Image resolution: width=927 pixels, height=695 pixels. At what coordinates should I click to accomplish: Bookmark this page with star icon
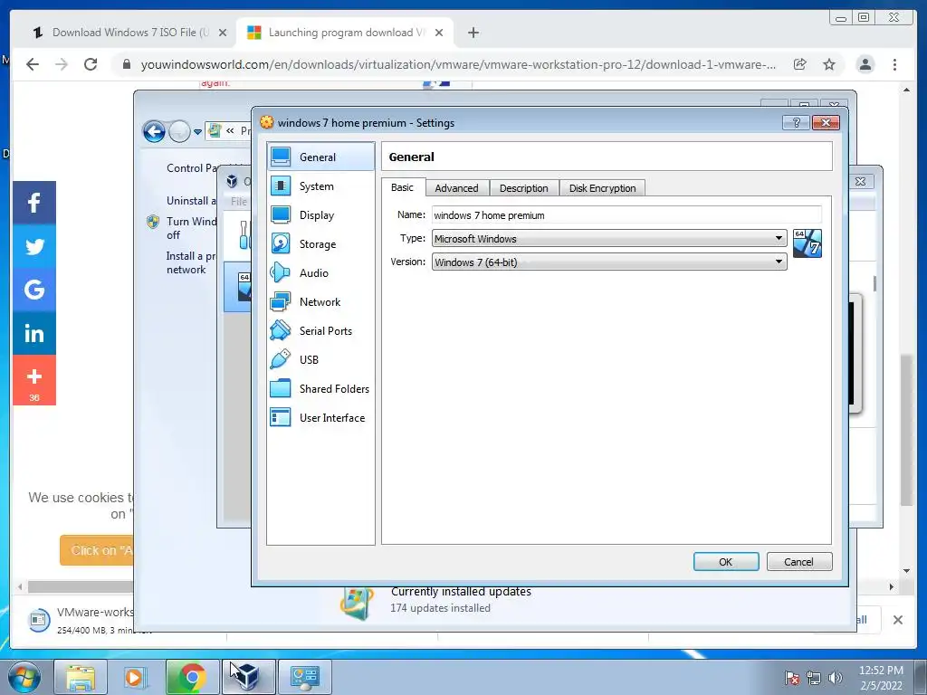tap(829, 64)
